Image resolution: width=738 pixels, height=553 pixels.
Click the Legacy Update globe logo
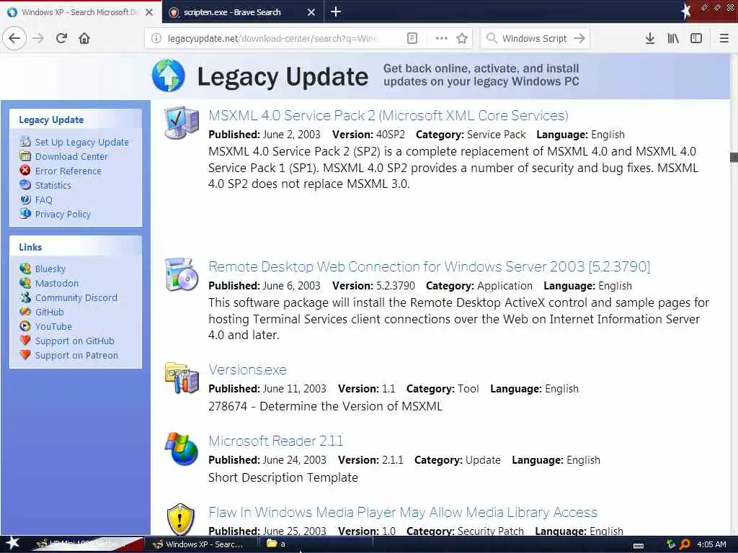coord(168,75)
